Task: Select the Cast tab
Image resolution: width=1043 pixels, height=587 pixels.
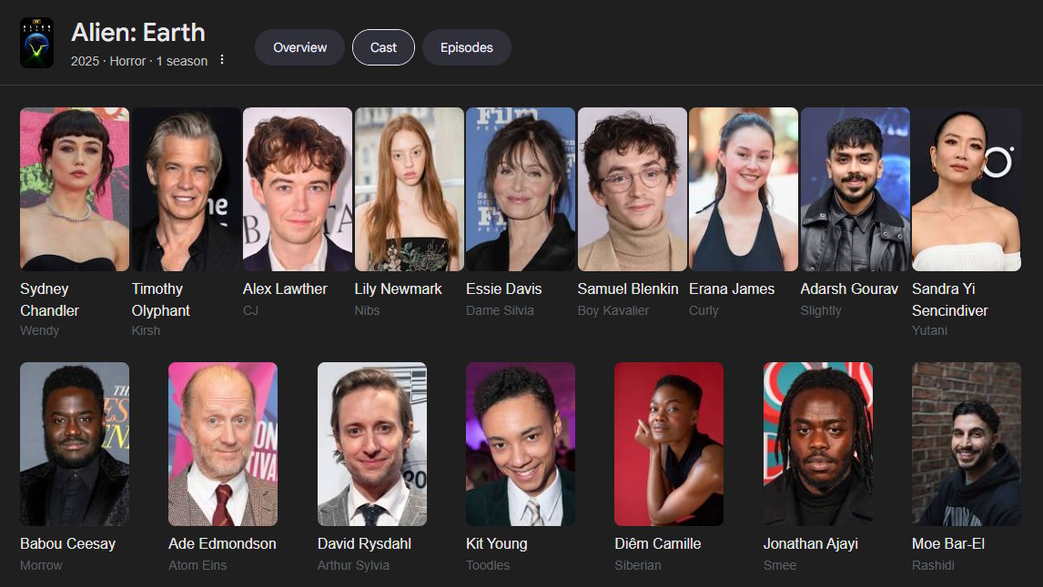Action: click(383, 48)
